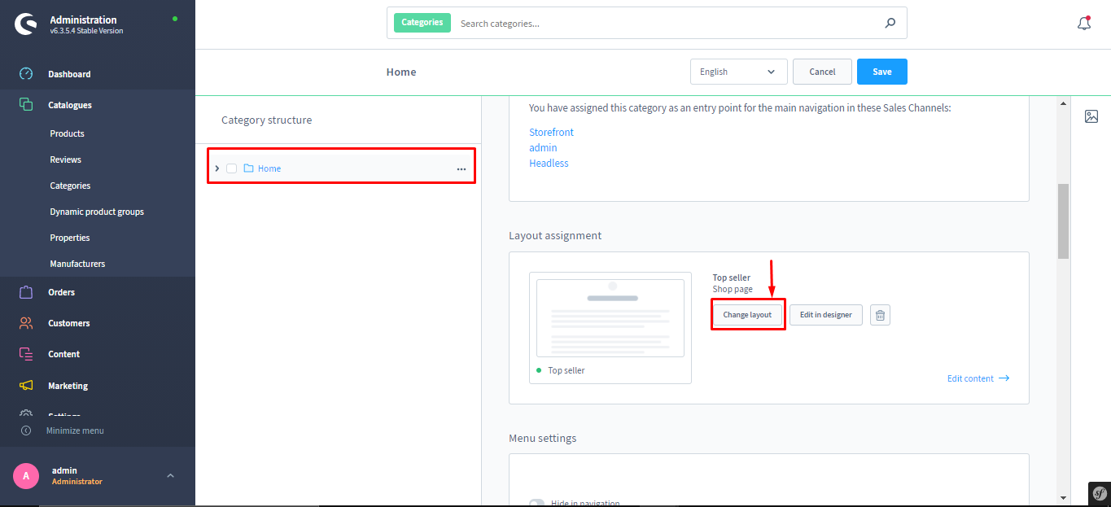Click the Home folder icon
The height and width of the screenshot is (507, 1111).
(x=249, y=168)
